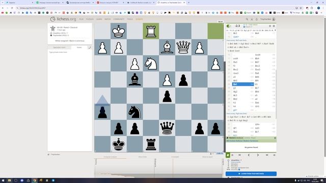Switch to the Notes tab

tap(79, 47)
